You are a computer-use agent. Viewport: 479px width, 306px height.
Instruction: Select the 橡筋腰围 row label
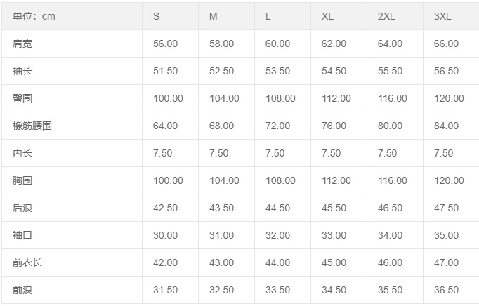pyautogui.click(x=32, y=126)
